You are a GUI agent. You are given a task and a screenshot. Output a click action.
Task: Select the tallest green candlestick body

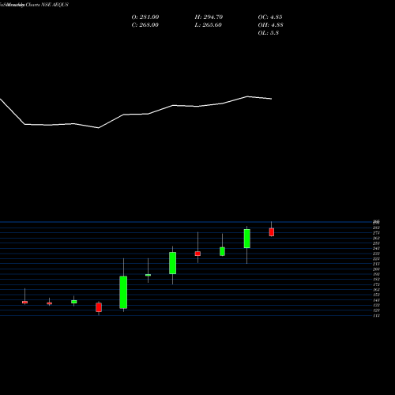pyautogui.click(x=123, y=292)
